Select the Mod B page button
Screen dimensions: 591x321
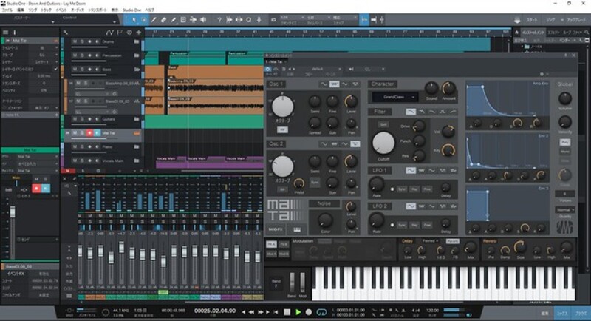[x=284, y=254]
